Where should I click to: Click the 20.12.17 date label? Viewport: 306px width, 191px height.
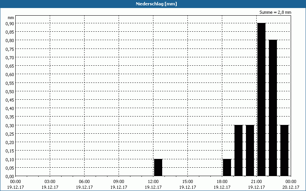click(x=291, y=187)
